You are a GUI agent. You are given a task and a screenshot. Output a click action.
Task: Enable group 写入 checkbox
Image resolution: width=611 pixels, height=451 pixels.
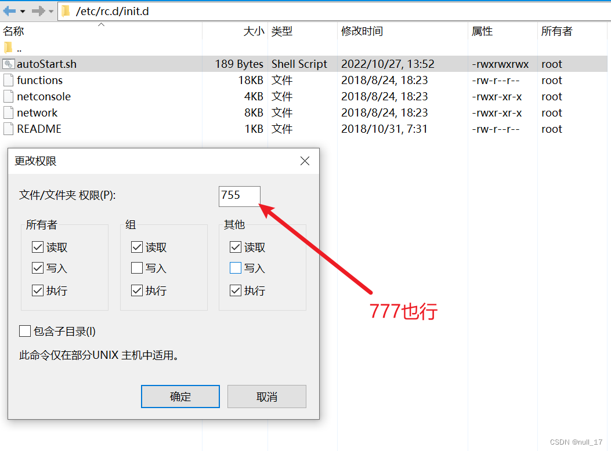point(137,268)
